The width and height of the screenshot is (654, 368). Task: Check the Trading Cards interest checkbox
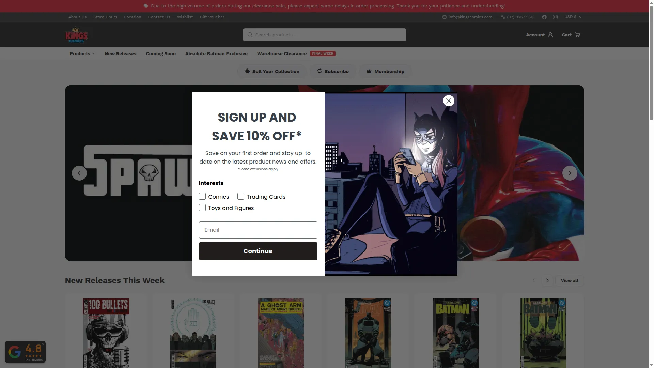point(241,197)
